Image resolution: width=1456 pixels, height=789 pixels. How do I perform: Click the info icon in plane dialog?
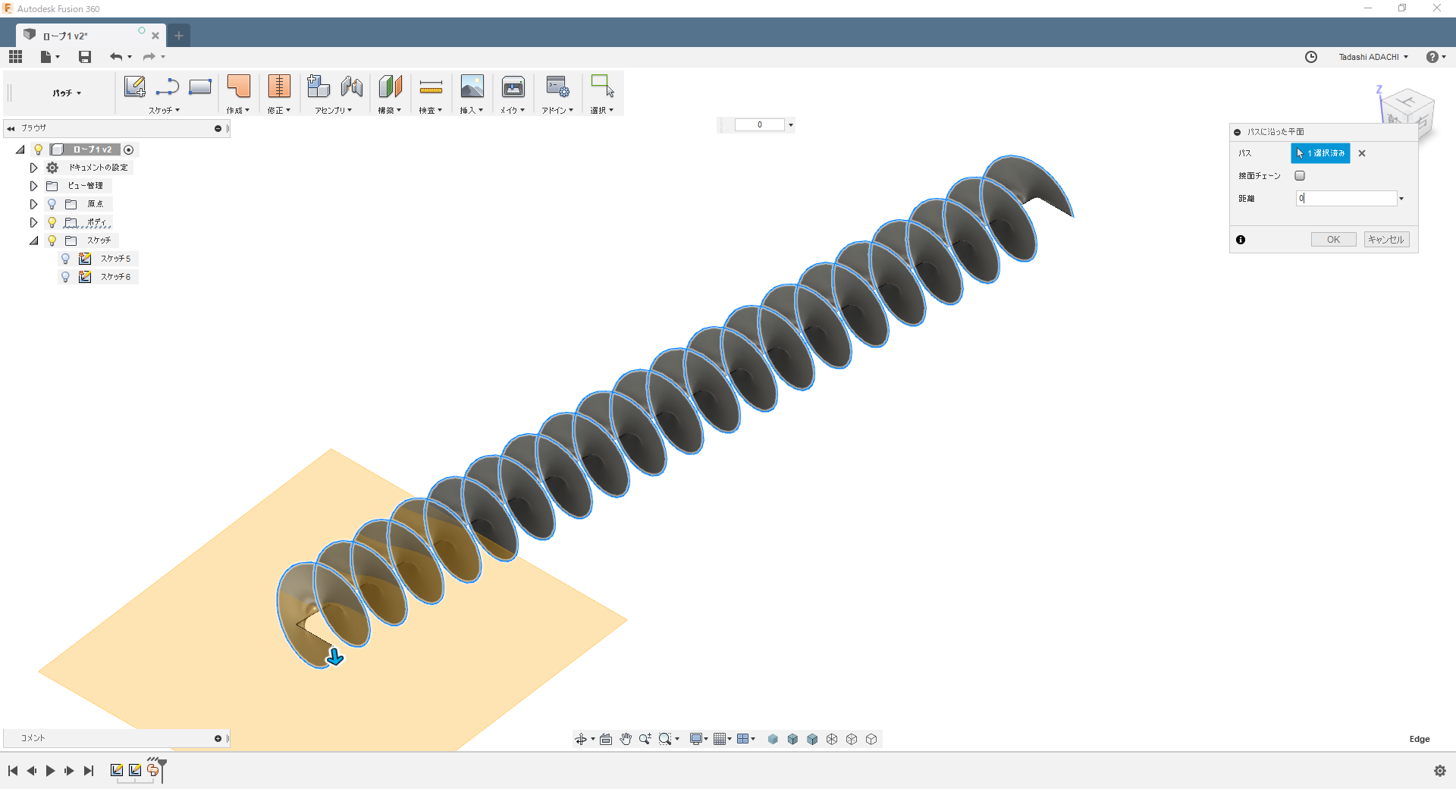1241,240
